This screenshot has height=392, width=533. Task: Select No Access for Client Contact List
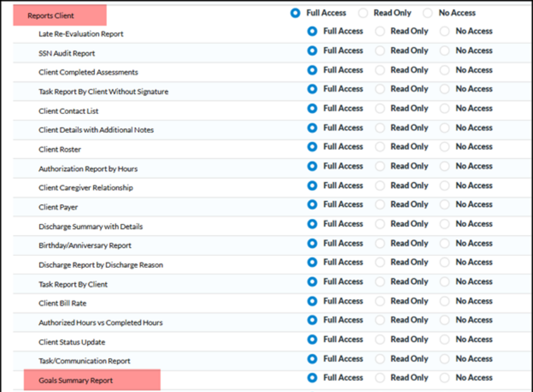tap(444, 108)
